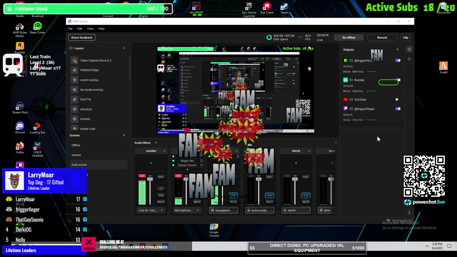
Task: Add a new Audio Mixer track
Action: click(155, 143)
